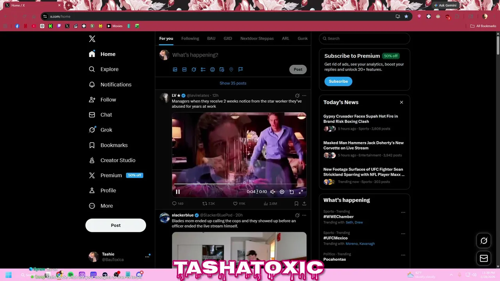Open options for Pocahontas trend
This screenshot has height=281, width=500.
(403, 255)
